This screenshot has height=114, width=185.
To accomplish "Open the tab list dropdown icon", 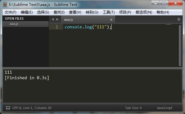I will click(x=179, y=19).
